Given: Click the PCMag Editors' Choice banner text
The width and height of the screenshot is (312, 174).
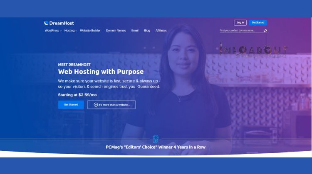Looking at the screenshot, I should click(156, 147).
